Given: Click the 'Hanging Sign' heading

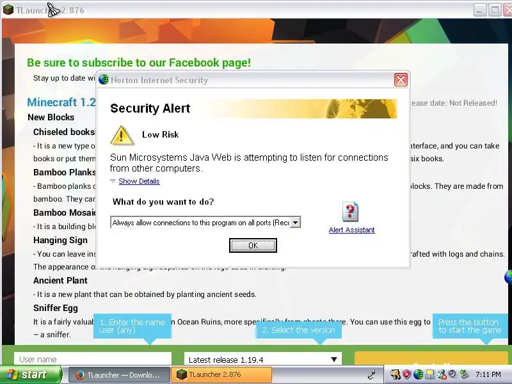Looking at the screenshot, I should point(60,241).
